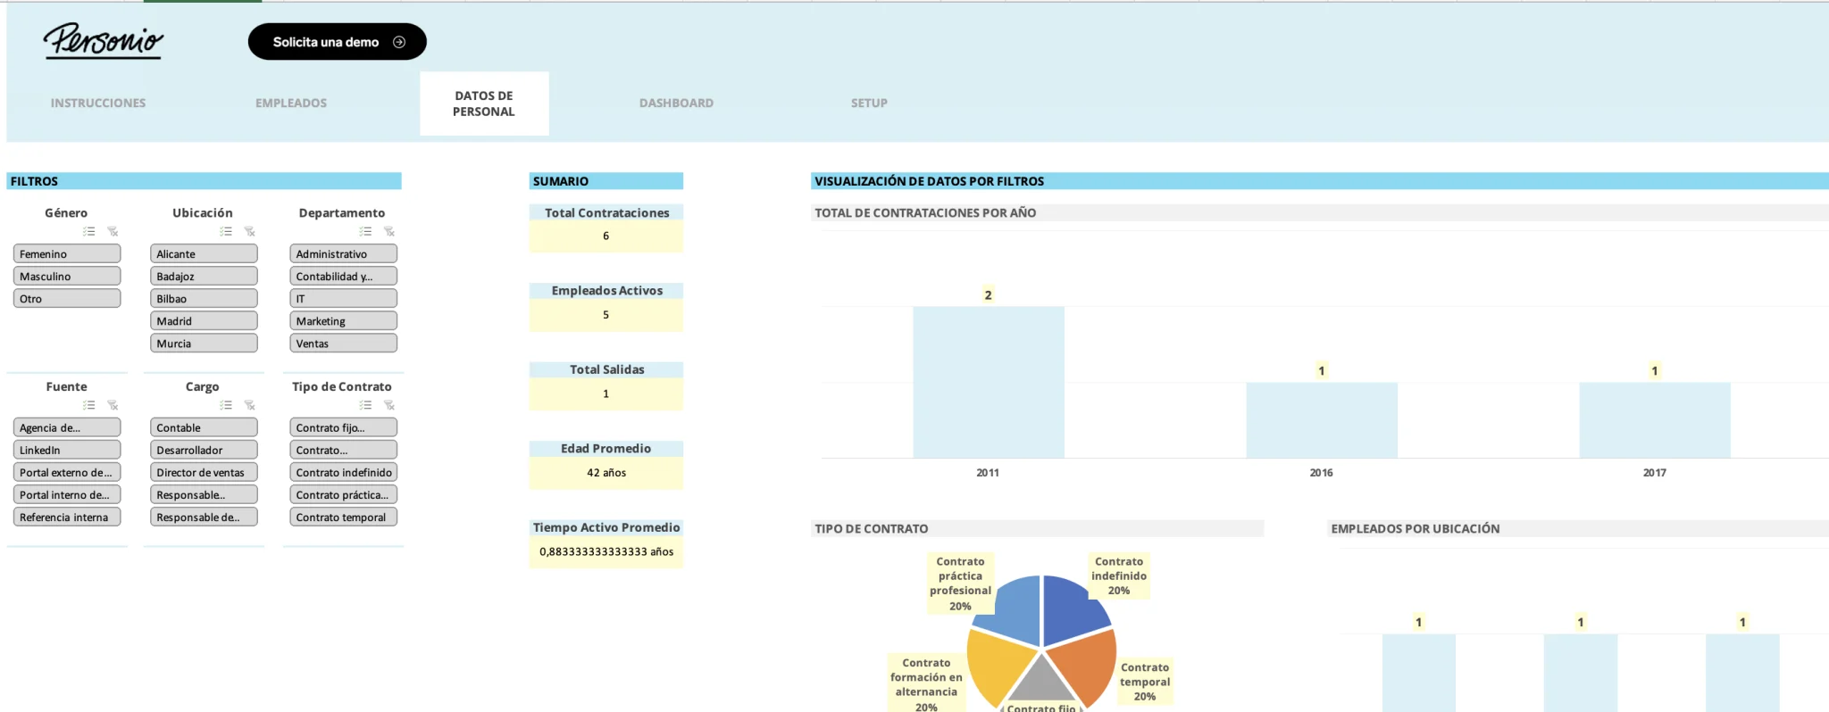The image size is (1829, 712).
Task: Filter gender by Masculino
Action: pyautogui.click(x=67, y=277)
